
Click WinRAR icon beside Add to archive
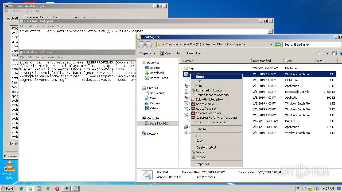pos(193,104)
